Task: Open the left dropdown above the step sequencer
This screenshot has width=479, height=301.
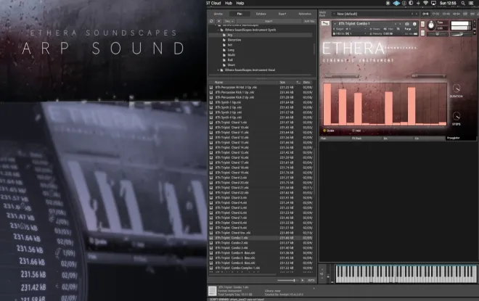Action: 342,75
